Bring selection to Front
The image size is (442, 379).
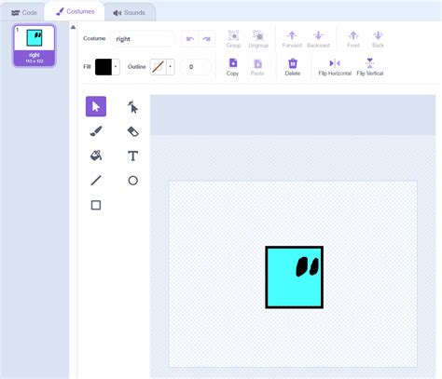click(x=353, y=39)
